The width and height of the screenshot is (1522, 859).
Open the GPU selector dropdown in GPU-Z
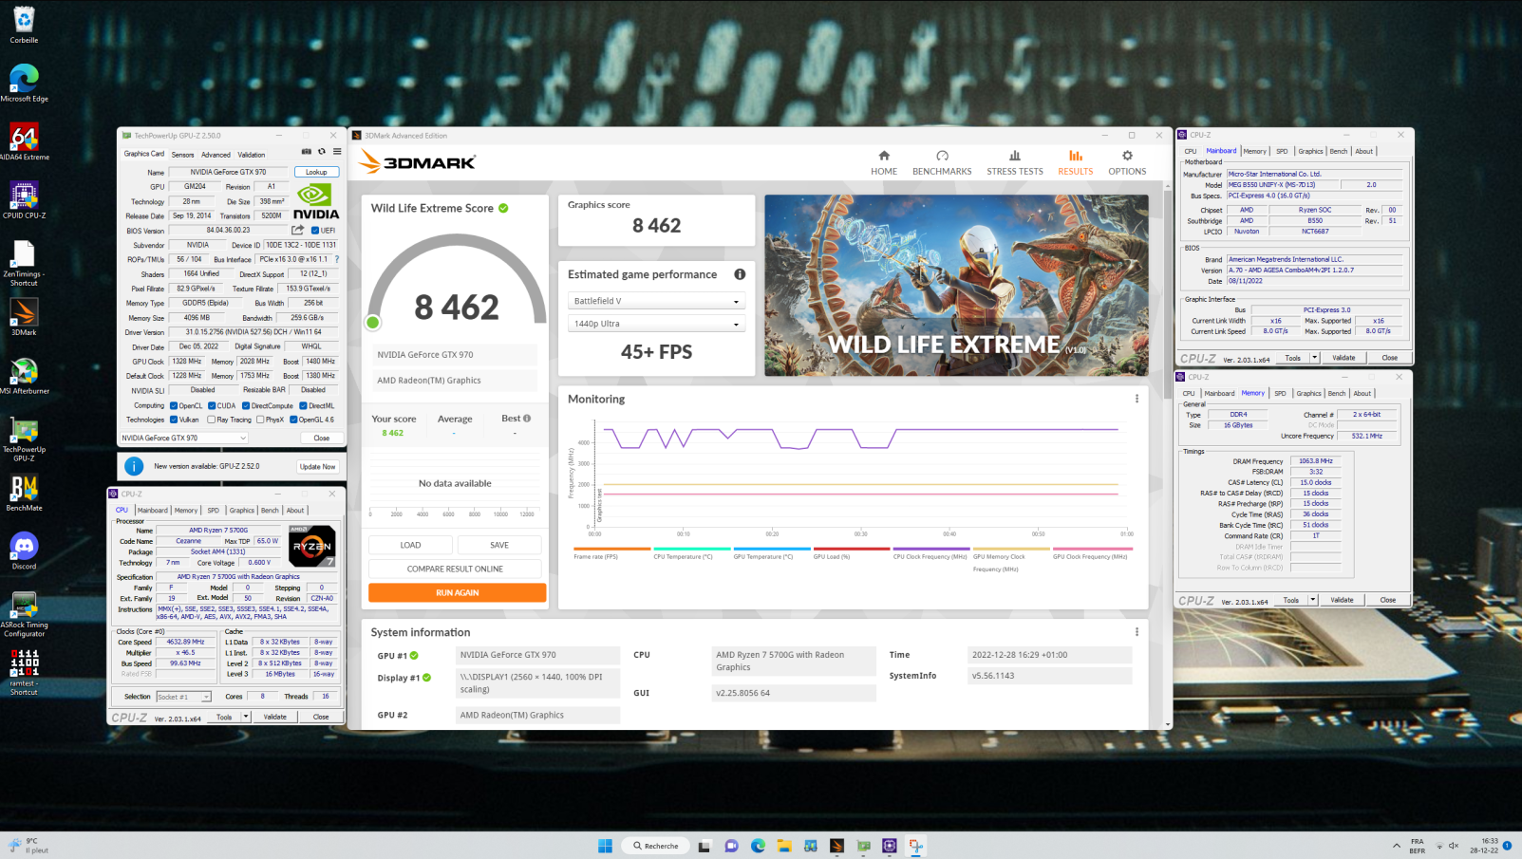pyautogui.click(x=184, y=438)
